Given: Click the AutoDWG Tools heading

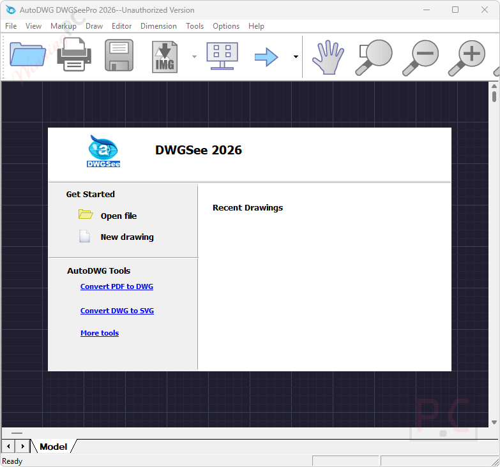Looking at the screenshot, I should pos(98,271).
